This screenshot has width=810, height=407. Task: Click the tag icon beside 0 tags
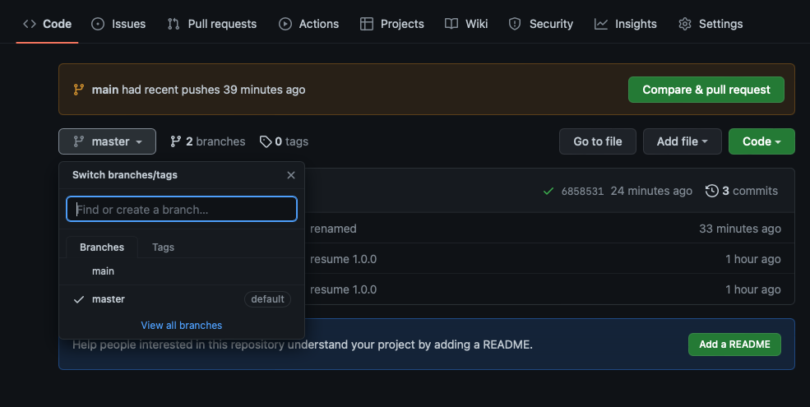pos(266,141)
